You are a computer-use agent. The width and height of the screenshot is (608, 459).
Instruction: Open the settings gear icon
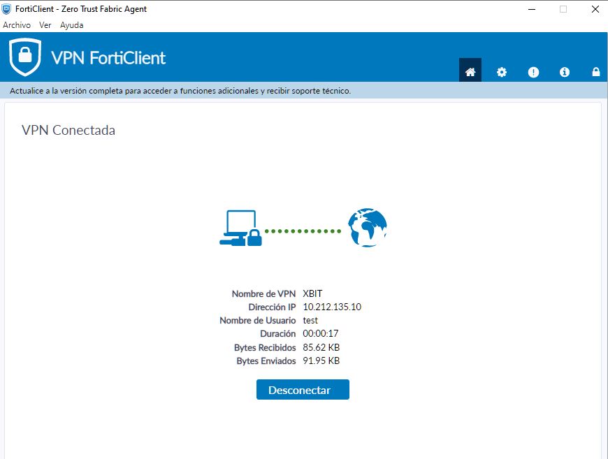pos(501,72)
